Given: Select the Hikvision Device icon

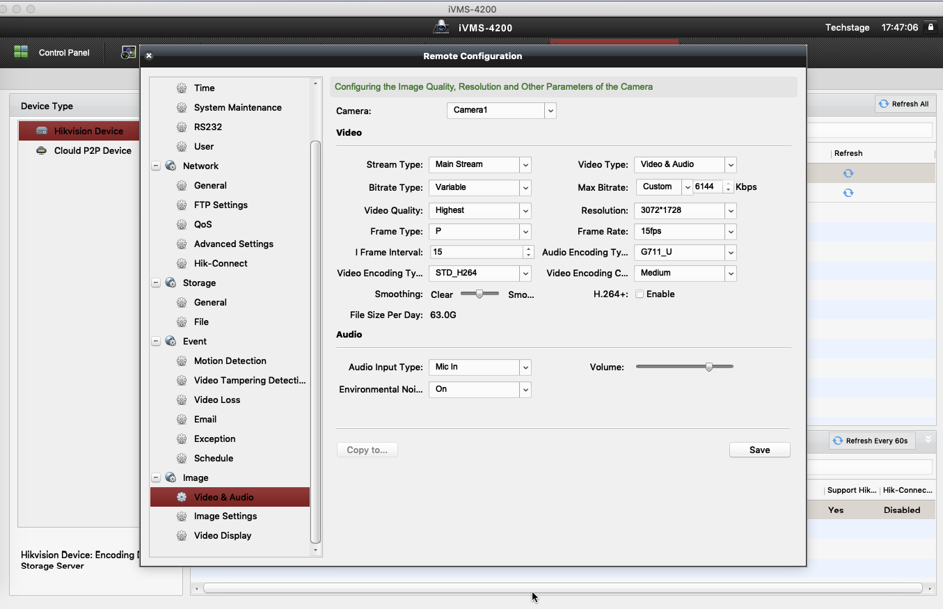Looking at the screenshot, I should coord(42,131).
